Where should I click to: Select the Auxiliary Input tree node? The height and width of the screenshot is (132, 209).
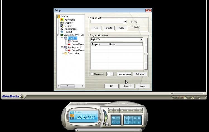click(x=74, y=47)
